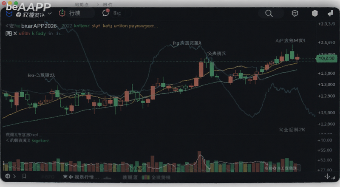Image resolution: width=340 pixels, height=187 pixels.
Task: Collapse volume panel using chevron before 'squtevr'
Action: (x=7, y=140)
